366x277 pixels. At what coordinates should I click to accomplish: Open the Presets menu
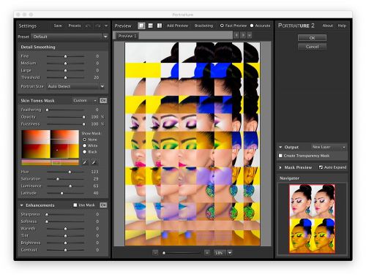75,26
